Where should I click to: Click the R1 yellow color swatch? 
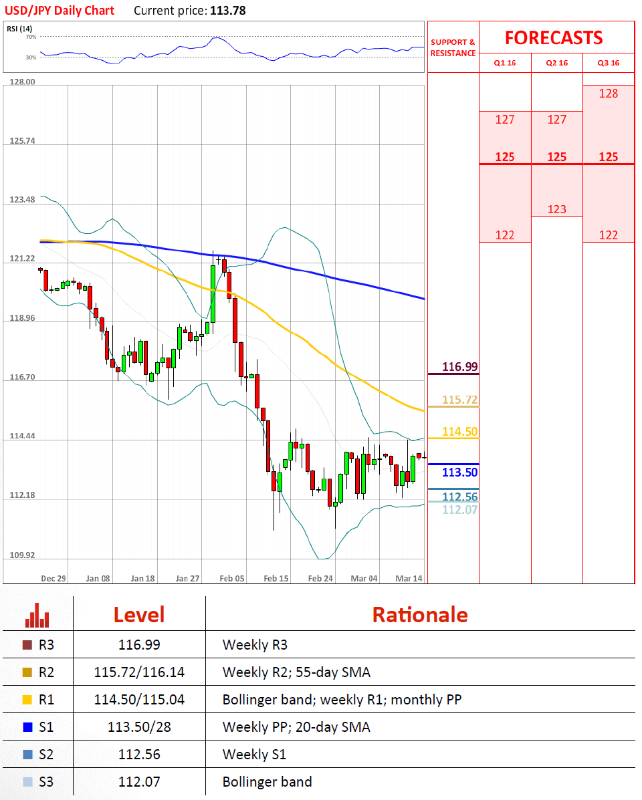pos(27,700)
